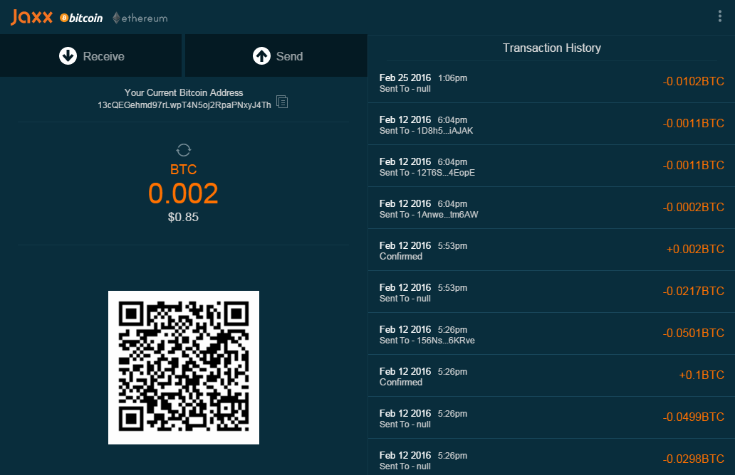Click the 0.002 balance amount
This screenshot has height=475, width=735.
point(183,193)
